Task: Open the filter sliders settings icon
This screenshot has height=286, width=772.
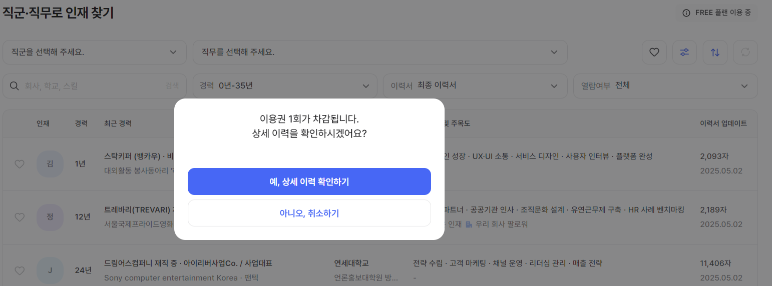Action: tap(684, 52)
